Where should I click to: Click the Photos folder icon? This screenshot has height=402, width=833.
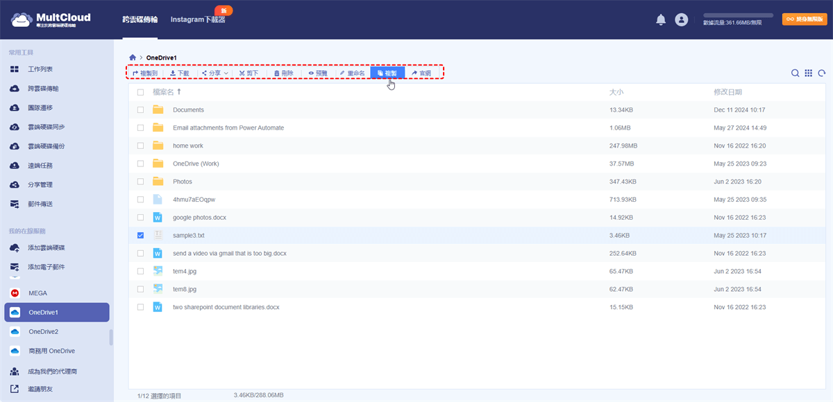(x=158, y=182)
